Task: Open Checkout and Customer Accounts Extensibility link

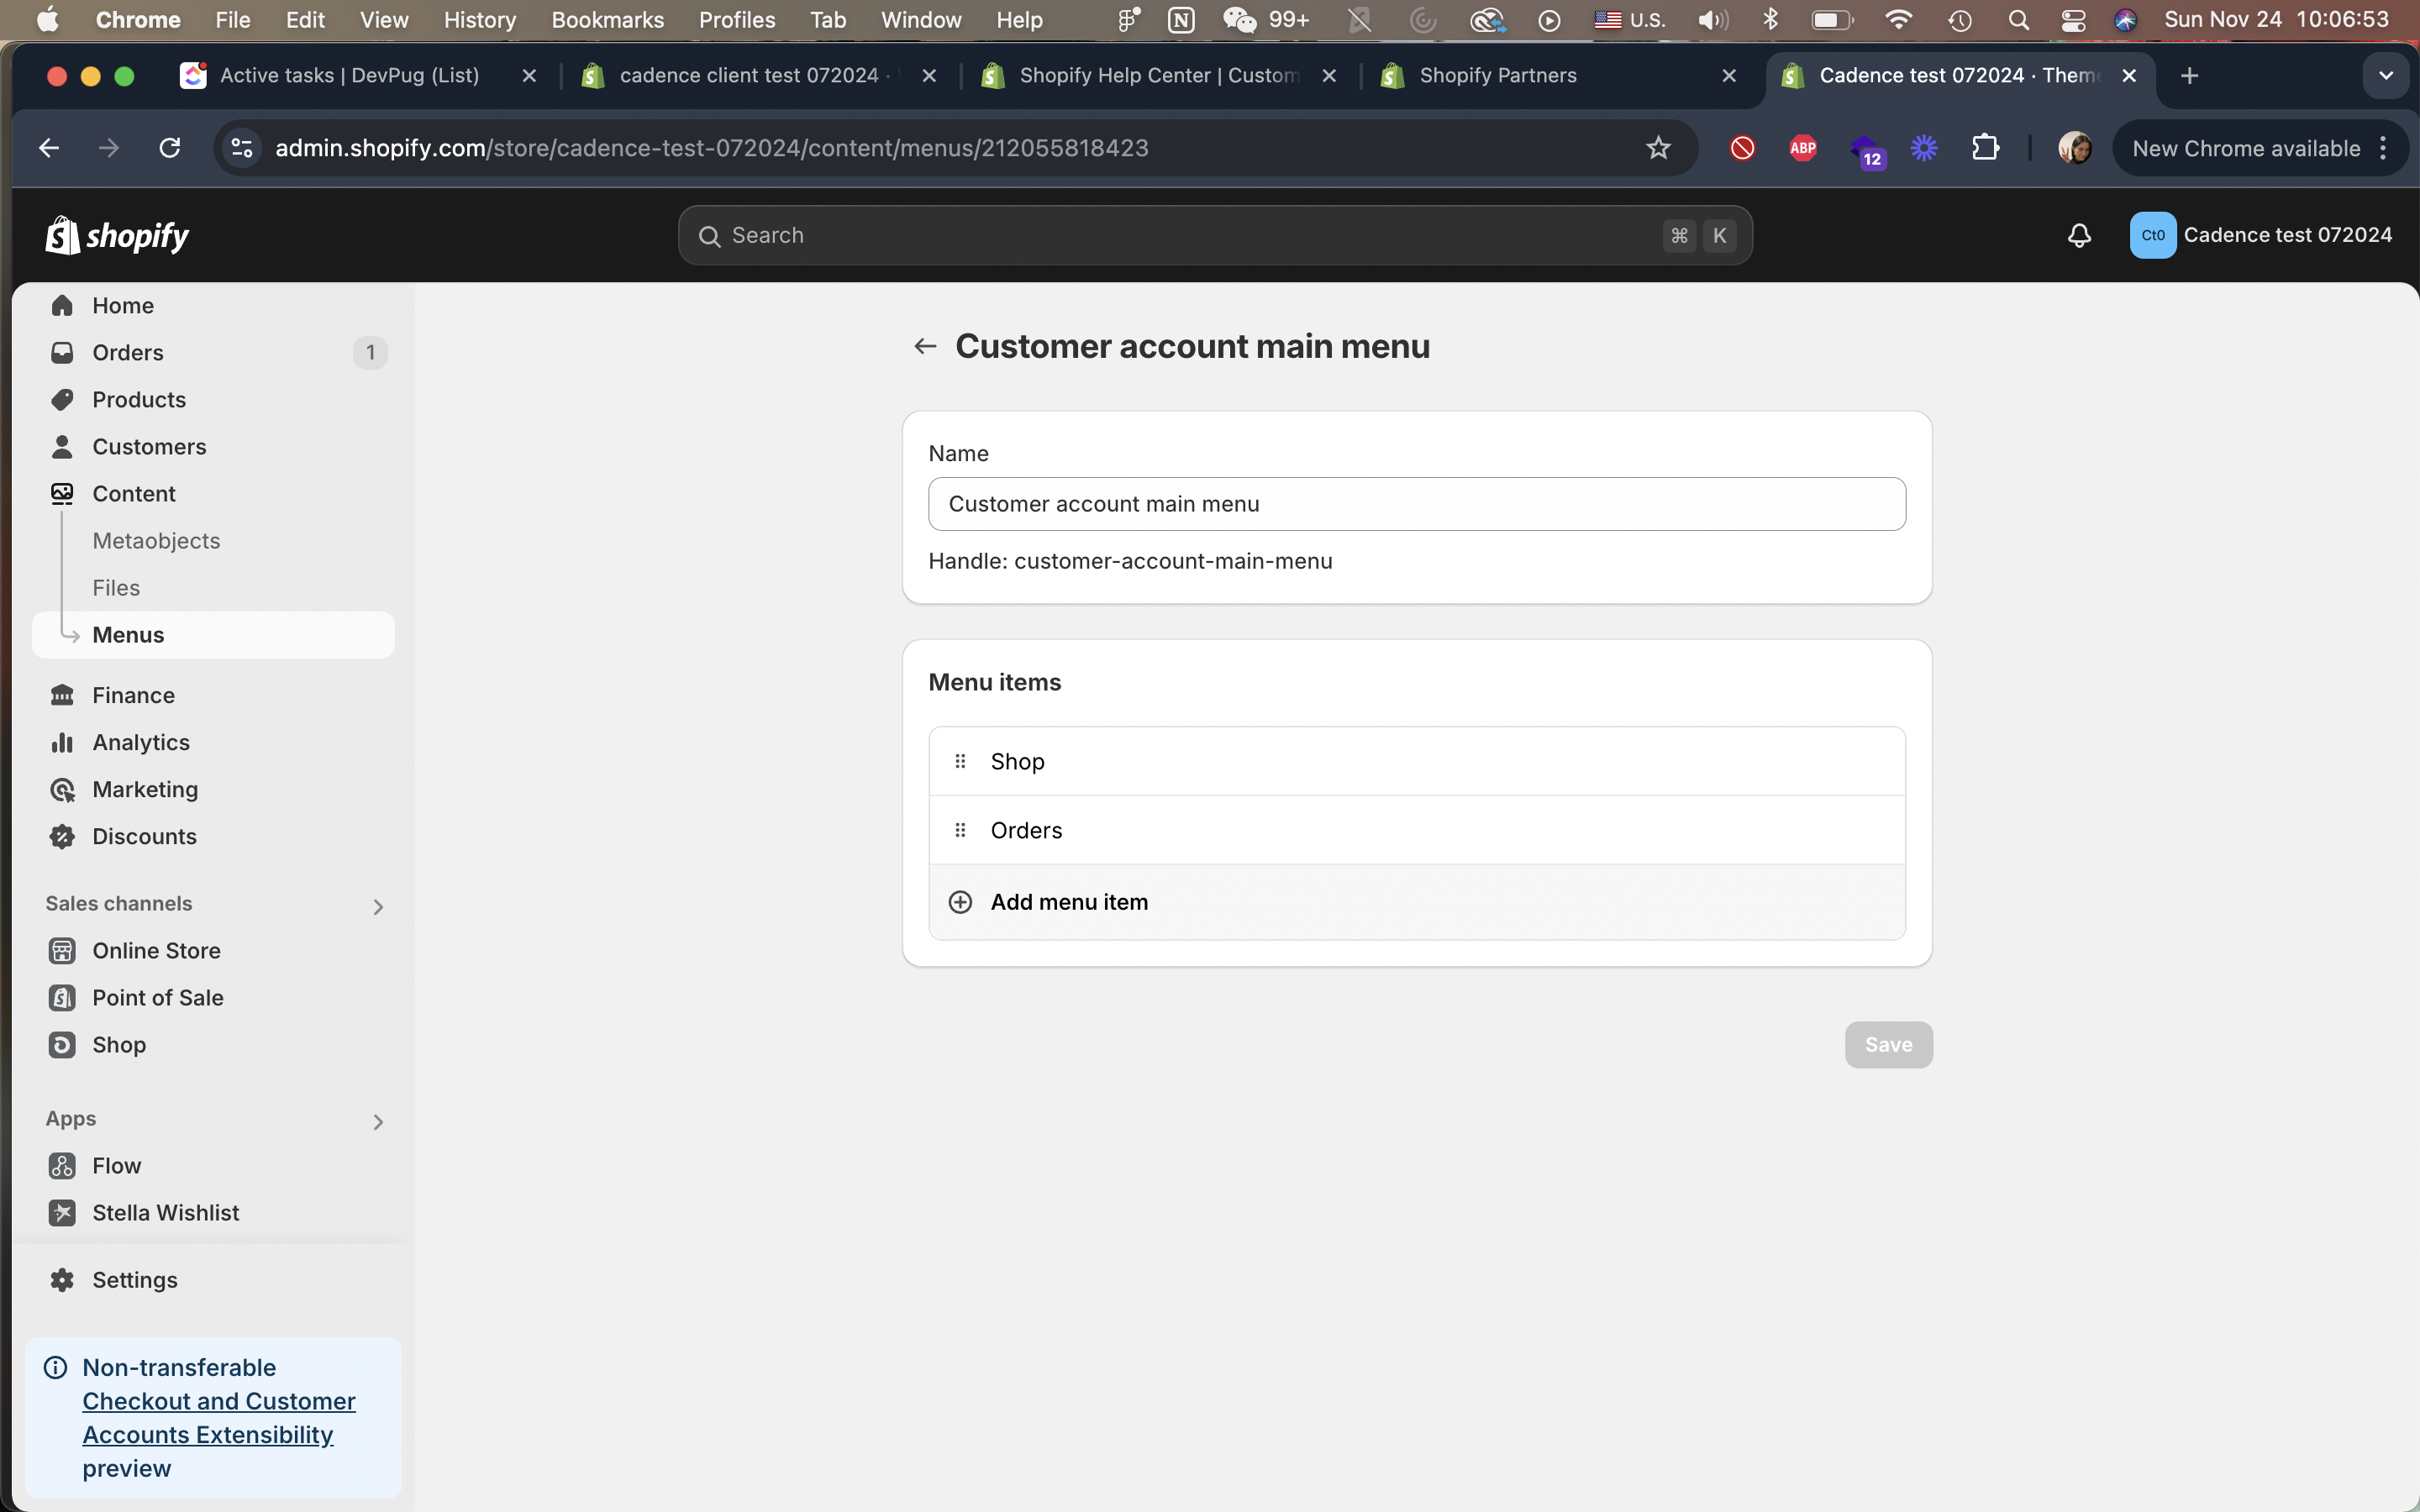Action: (218, 1418)
